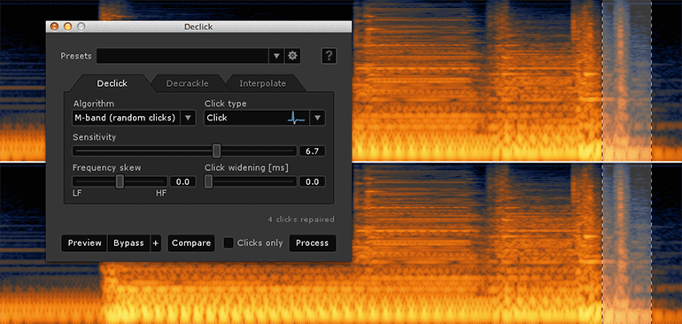Switch to the Declick tab
This screenshot has width=682, height=324.
(x=112, y=83)
